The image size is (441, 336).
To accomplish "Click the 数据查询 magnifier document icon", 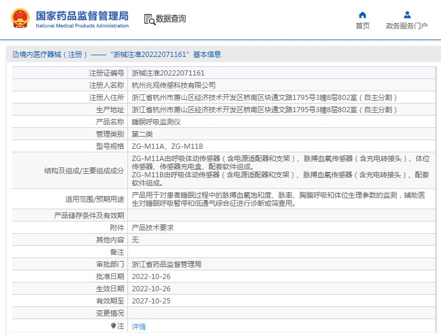I will click(x=149, y=19).
